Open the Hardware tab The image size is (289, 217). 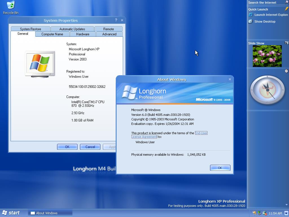83,34
